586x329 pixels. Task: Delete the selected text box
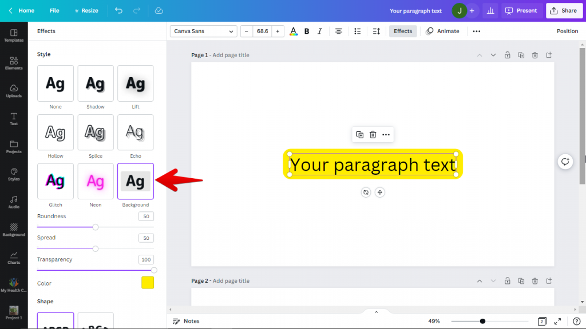(x=373, y=134)
